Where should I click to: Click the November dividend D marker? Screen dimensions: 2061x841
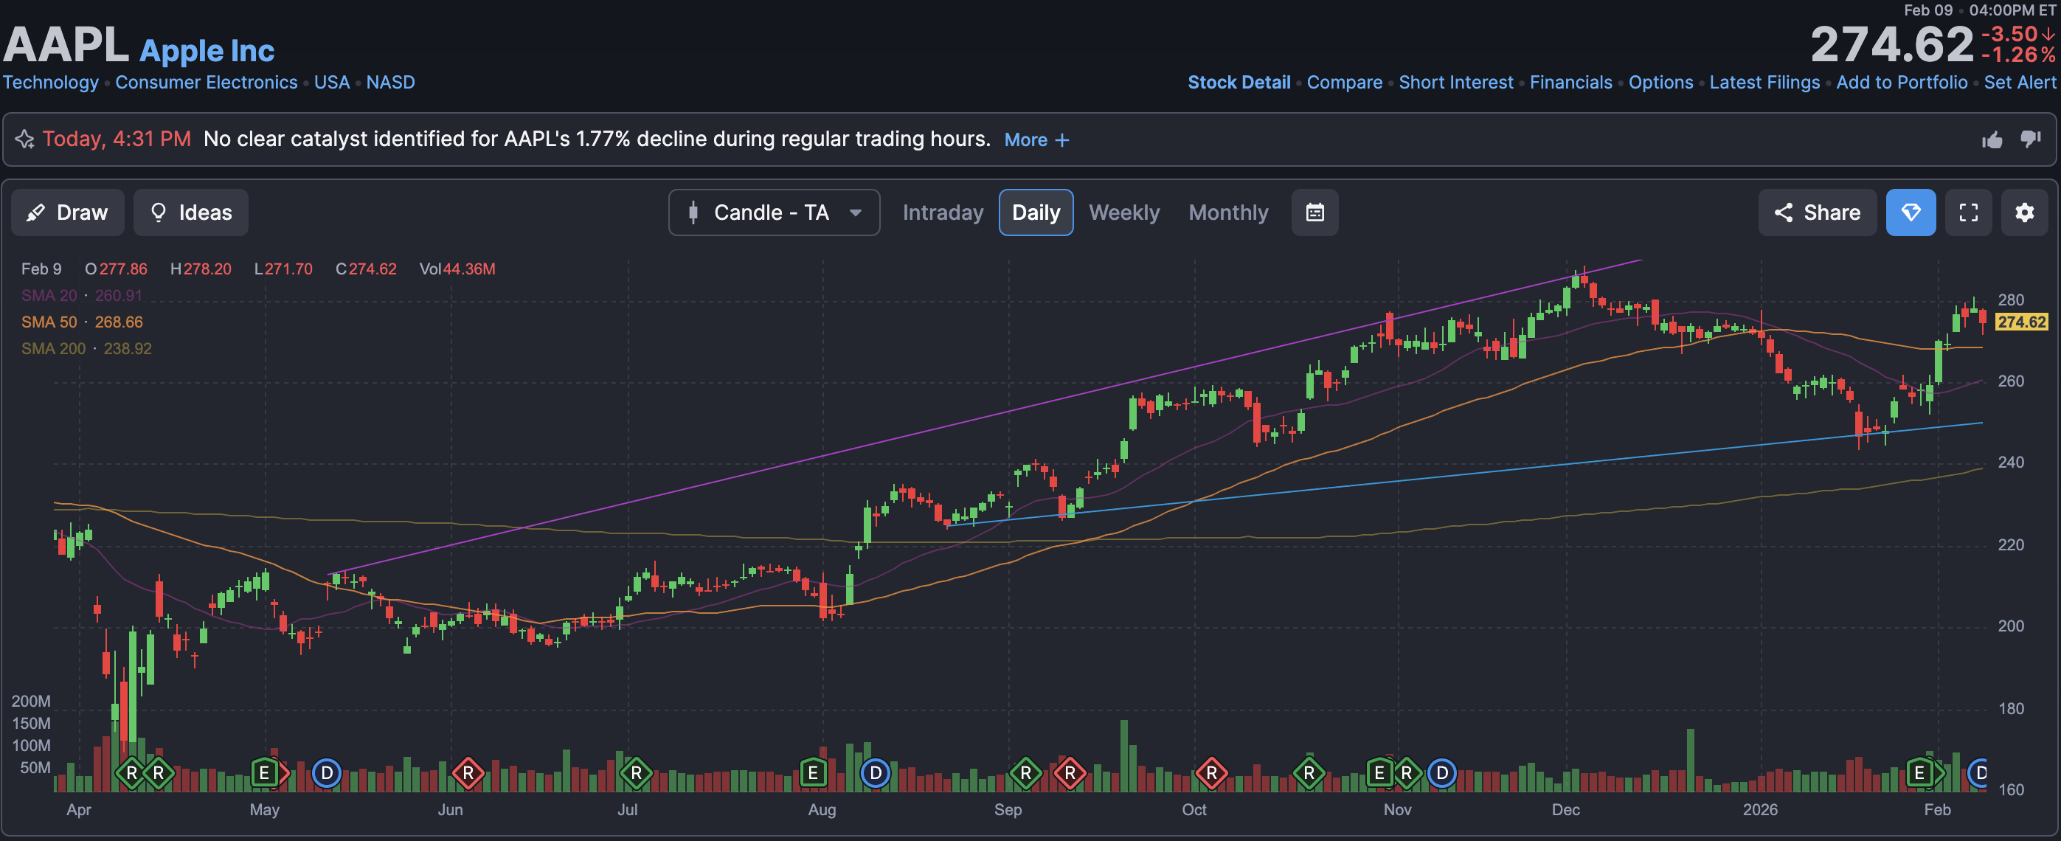1441,773
